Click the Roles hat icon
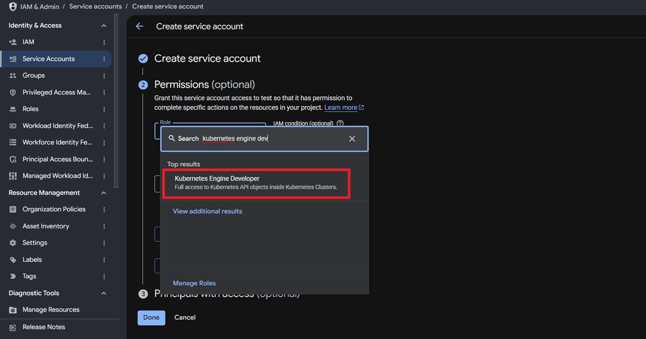Viewport: 646px width, 339px height. pyautogui.click(x=13, y=109)
